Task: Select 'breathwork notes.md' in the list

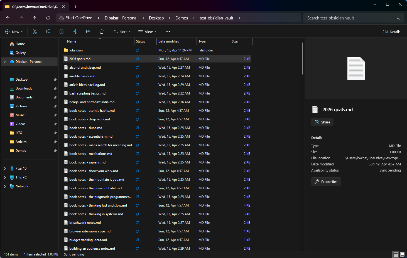Action: tap(157, 223)
